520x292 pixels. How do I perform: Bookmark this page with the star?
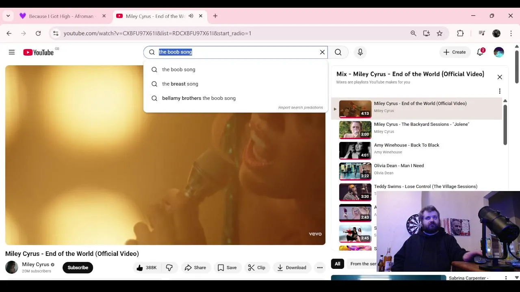pyautogui.click(x=440, y=33)
